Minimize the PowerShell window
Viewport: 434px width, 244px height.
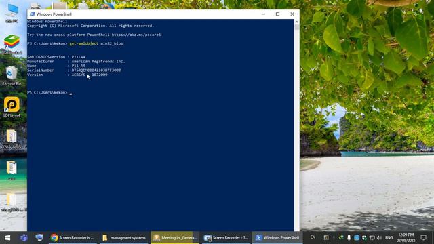coord(263,14)
